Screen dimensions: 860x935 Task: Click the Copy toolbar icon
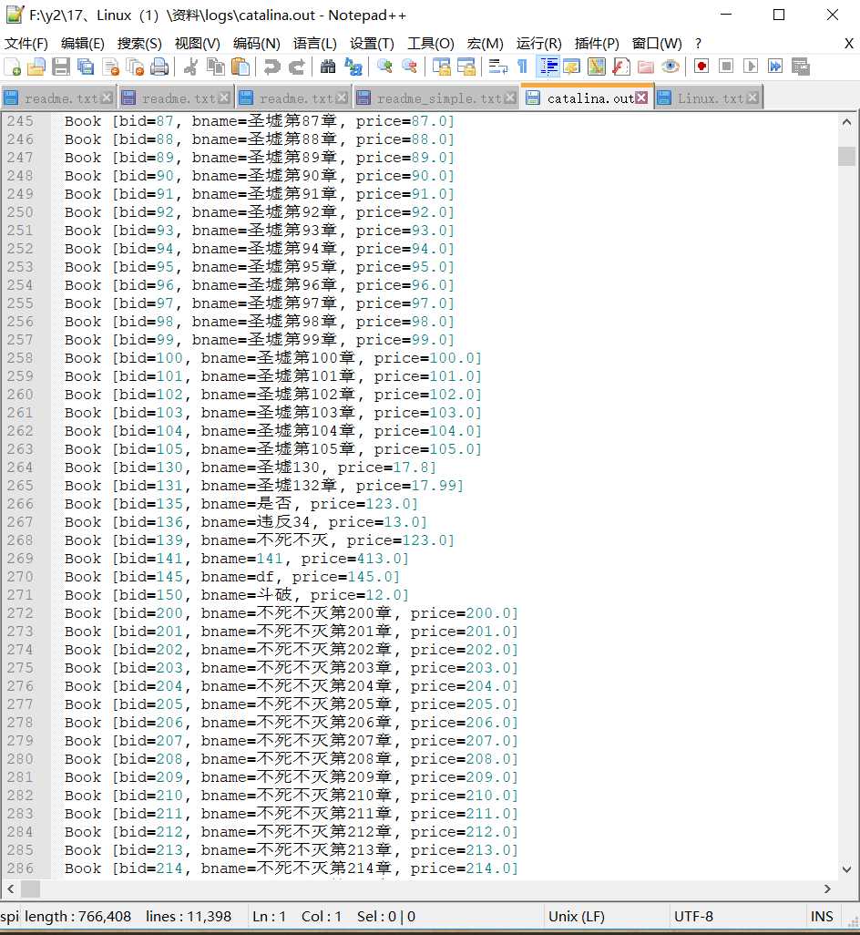[215, 67]
